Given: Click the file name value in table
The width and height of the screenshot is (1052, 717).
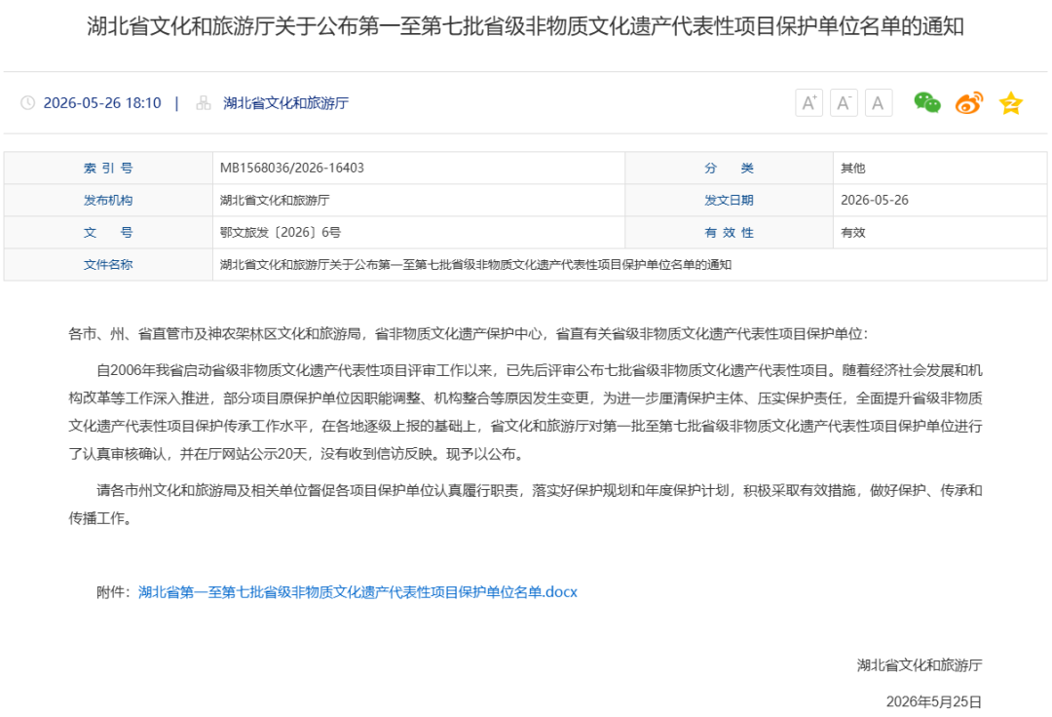Looking at the screenshot, I should tap(475, 264).
